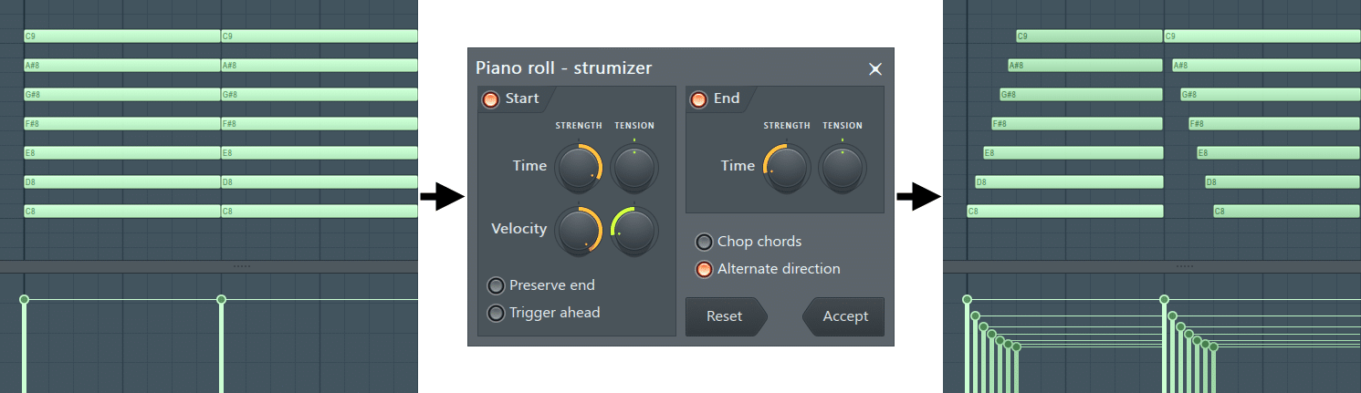Select the first C8 note in the strummed piano roll
The image size is (1361, 393).
1065,212
